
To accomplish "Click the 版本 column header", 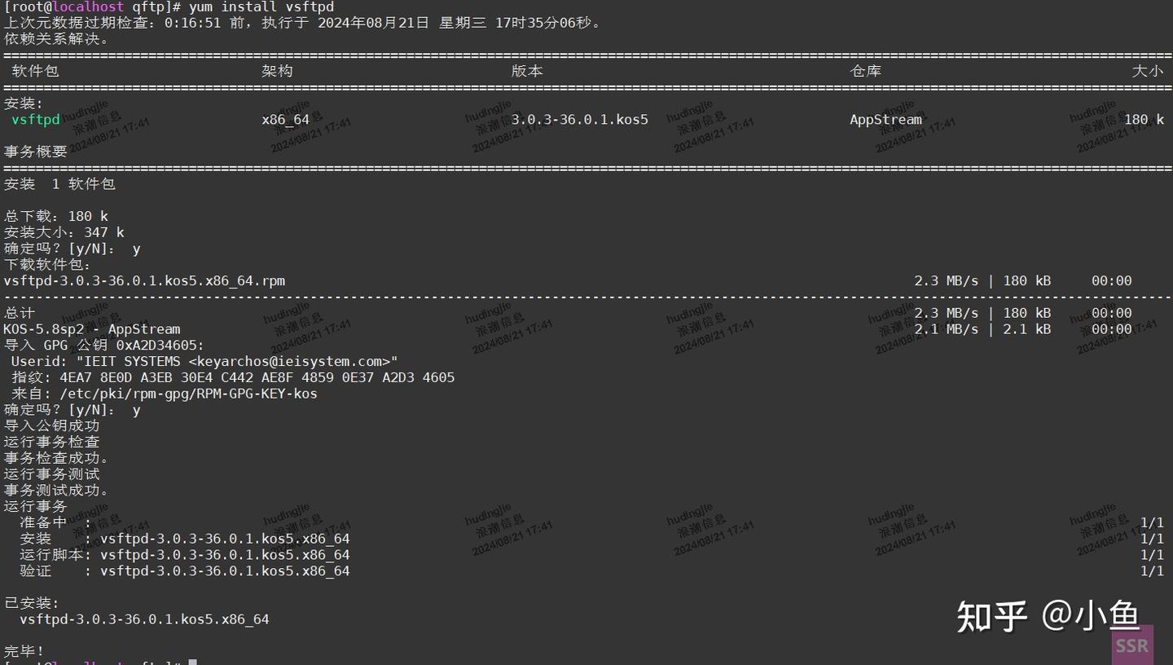I will pyautogui.click(x=526, y=71).
